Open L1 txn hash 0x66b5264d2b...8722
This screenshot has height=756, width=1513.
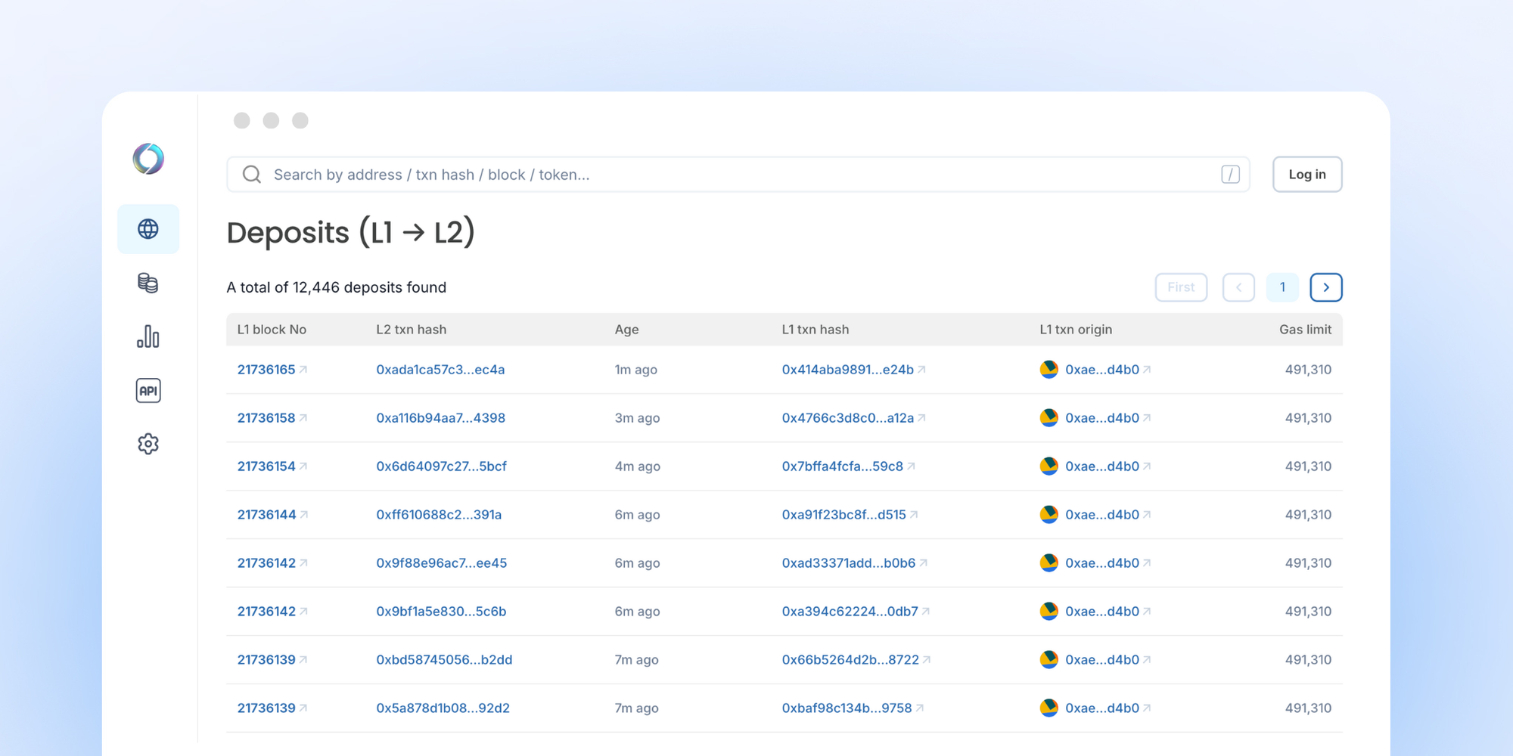850,660
